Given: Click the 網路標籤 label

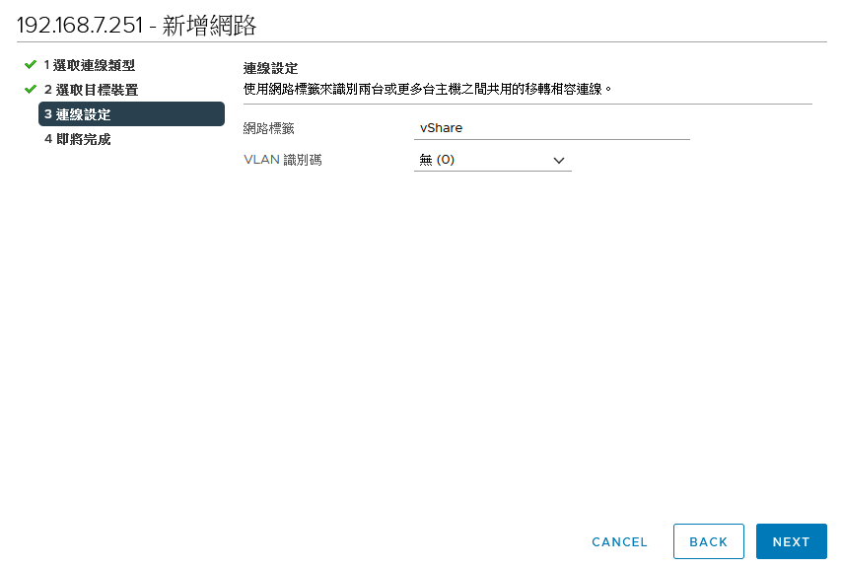Looking at the screenshot, I should coord(269,128).
